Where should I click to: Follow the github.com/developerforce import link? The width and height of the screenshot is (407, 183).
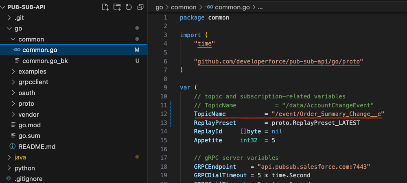click(x=278, y=61)
